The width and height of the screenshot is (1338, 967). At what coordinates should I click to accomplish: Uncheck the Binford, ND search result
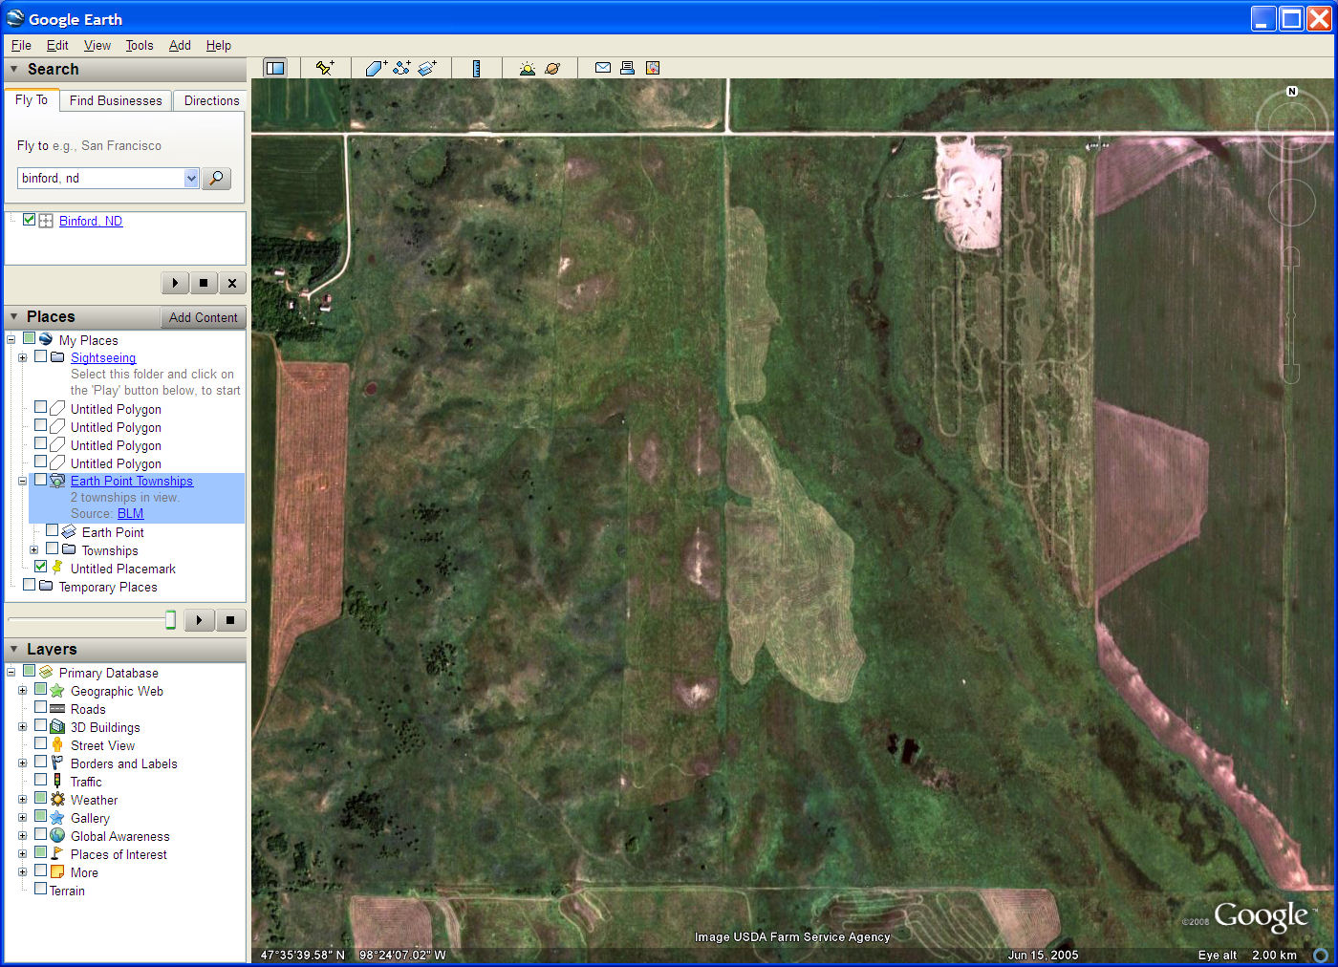[x=29, y=220]
